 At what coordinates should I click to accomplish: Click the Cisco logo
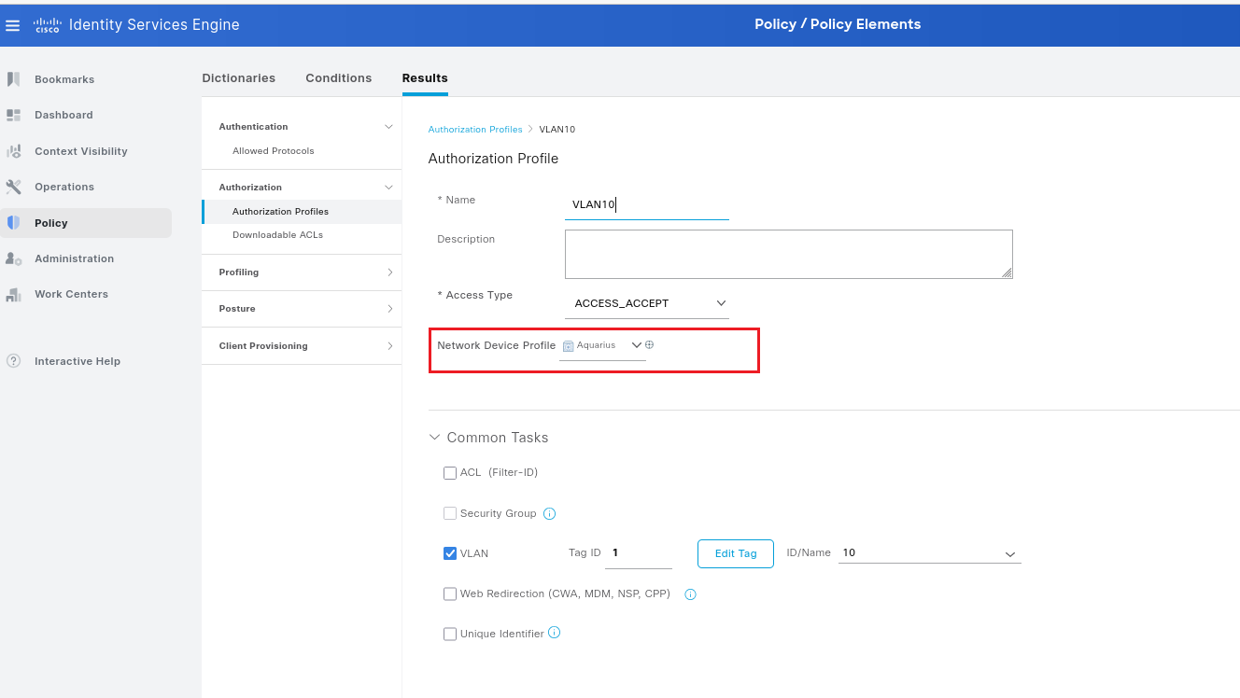(47, 25)
